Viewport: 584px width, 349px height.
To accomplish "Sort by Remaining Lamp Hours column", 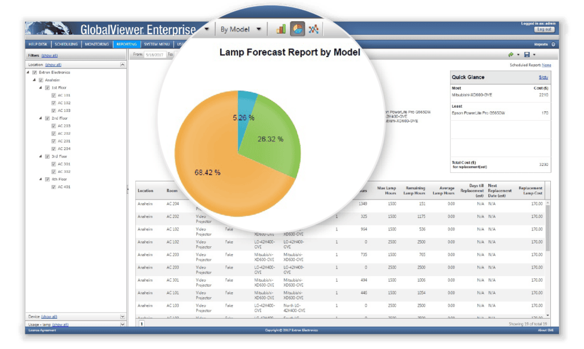I will [414, 190].
